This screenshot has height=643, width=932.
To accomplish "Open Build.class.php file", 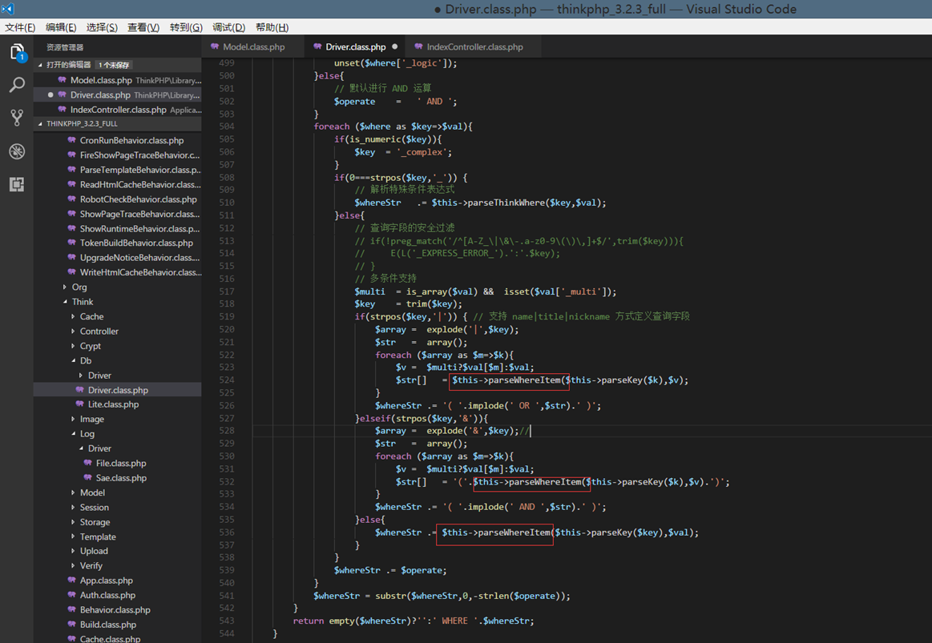I will coord(118,625).
